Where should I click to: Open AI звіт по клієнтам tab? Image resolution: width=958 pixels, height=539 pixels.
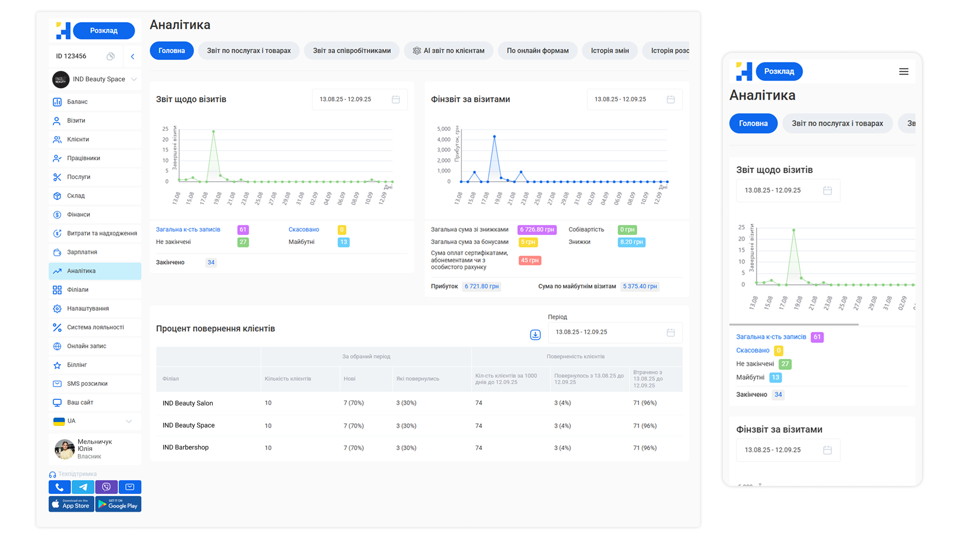coord(448,50)
